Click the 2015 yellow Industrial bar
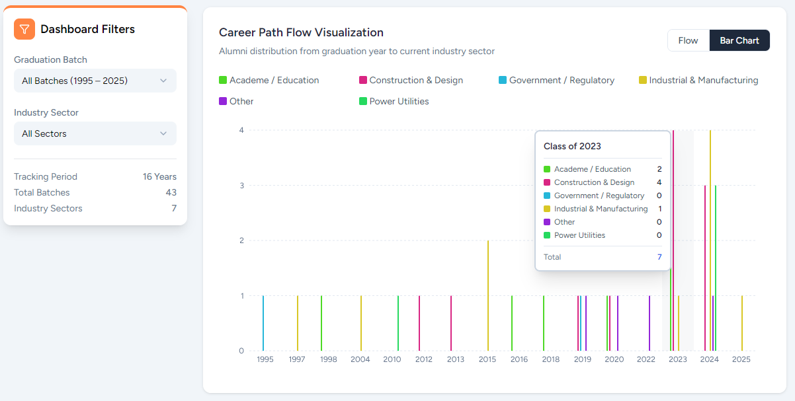795x401 pixels. click(488, 295)
